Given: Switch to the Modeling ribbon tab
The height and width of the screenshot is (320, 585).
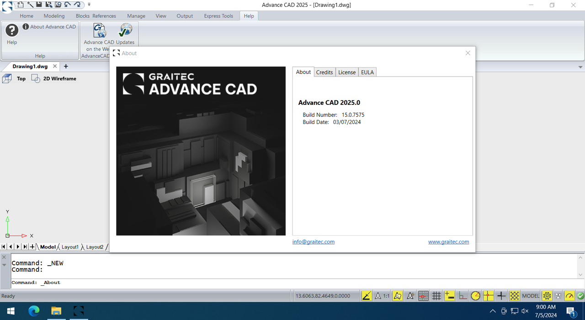Looking at the screenshot, I should [54, 16].
